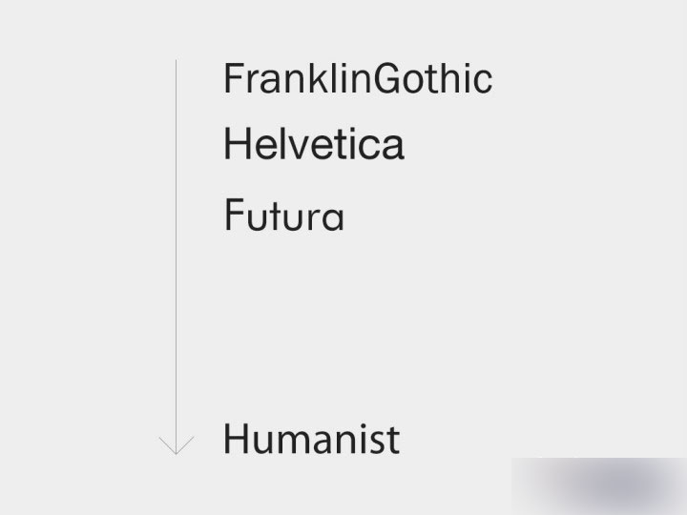Pick the Humanist label at the bottom

(x=311, y=439)
